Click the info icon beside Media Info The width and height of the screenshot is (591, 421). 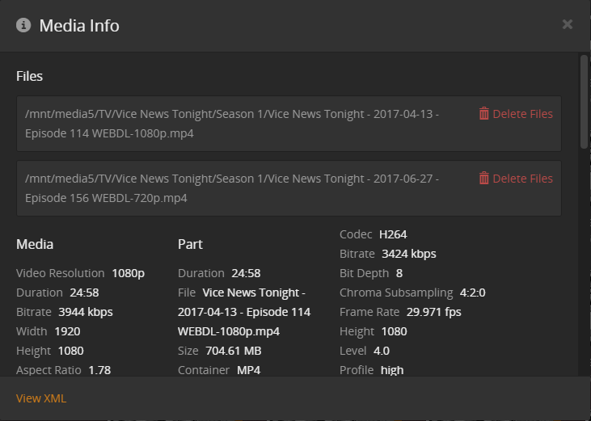(x=23, y=25)
